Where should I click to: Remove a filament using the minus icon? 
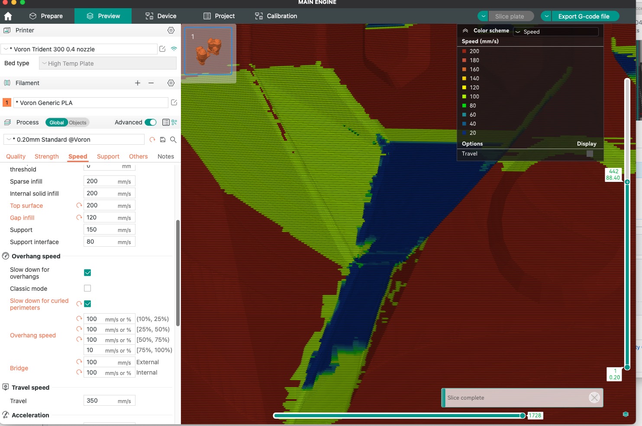pyautogui.click(x=151, y=83)
